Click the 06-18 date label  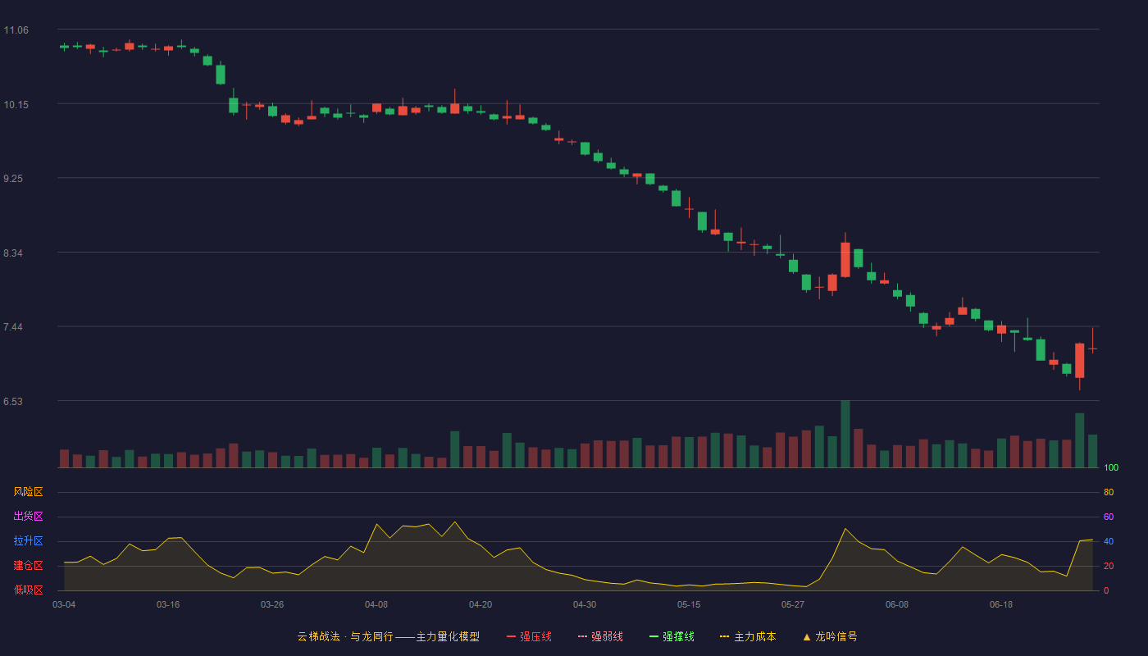pos(1001,604)
